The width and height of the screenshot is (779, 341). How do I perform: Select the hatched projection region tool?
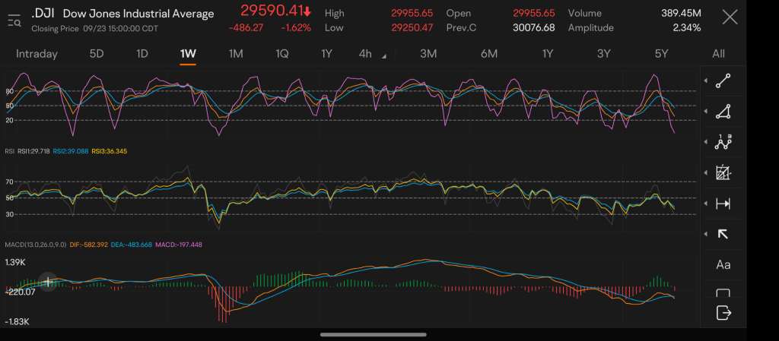click(723, 173)
